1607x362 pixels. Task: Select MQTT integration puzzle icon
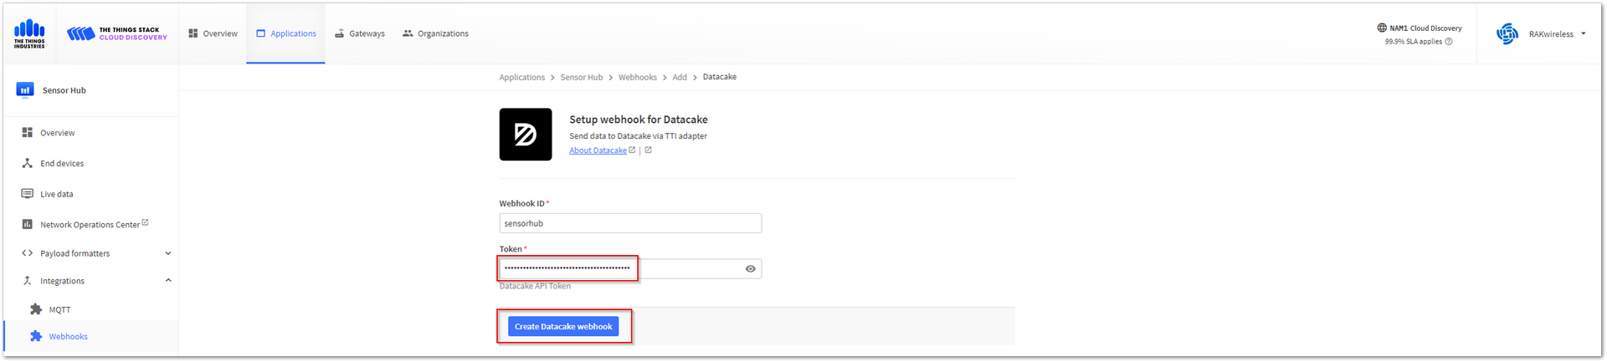(36, 309)
